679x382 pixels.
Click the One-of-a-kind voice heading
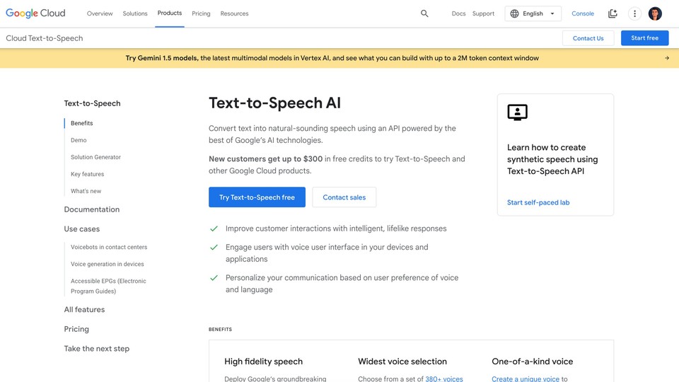coord(532,361)
